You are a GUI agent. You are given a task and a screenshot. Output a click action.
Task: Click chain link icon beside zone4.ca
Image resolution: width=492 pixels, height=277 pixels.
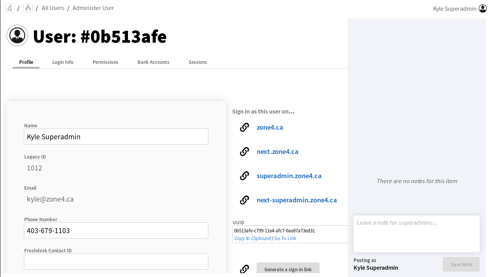click(x=244, y=127)
